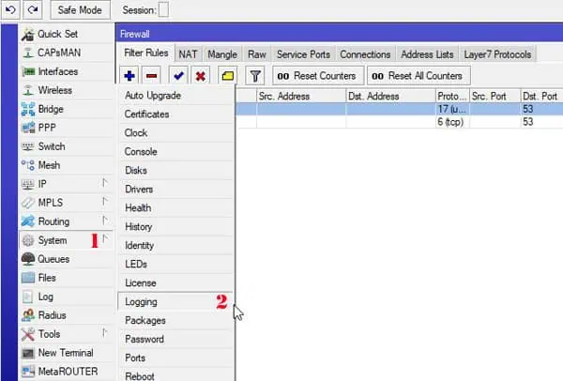Image resolution: width=563 pixels, height=381 pixels.
Task: Open the filter funnel icon
Action: point(255,76)
